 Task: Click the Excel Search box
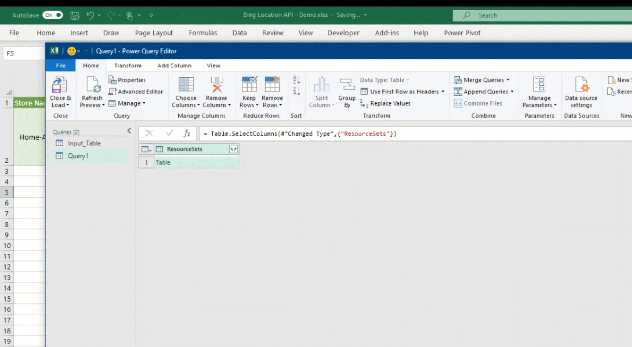coord(542,15)
